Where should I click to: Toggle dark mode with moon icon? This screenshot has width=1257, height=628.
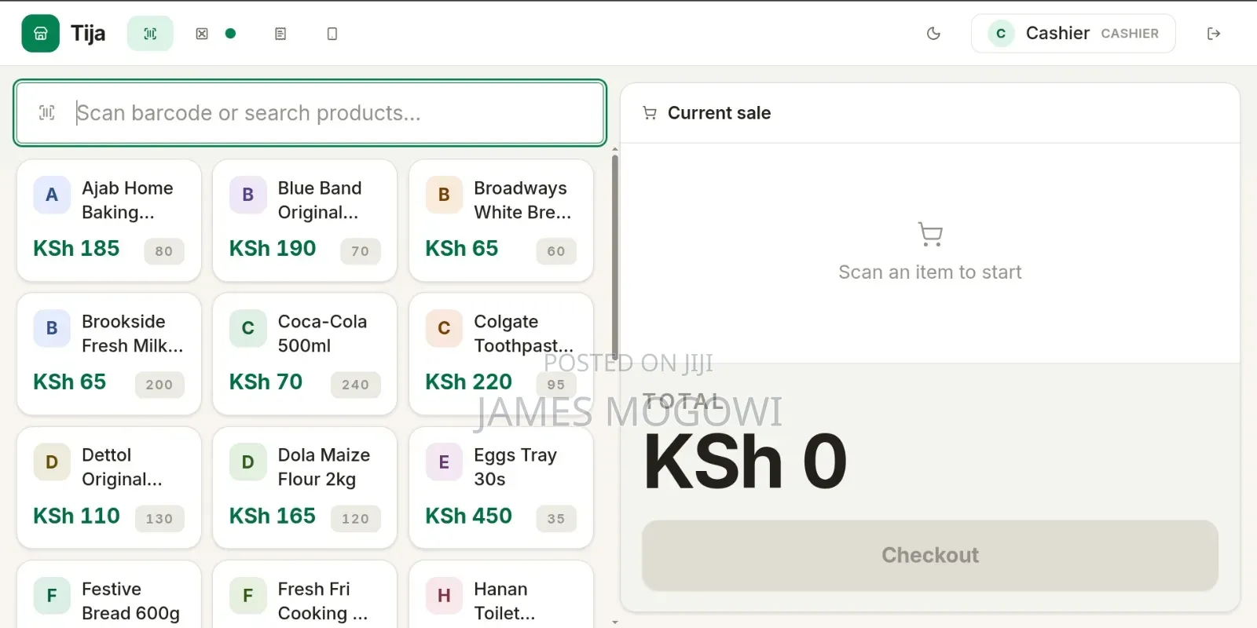pos(933,34)
